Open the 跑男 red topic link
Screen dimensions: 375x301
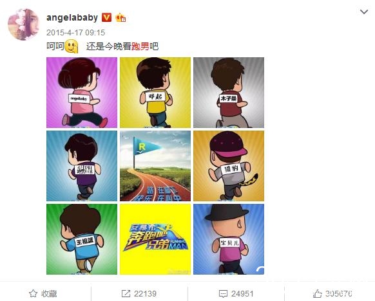(x=140, y=46)
